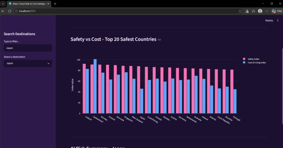
Task: Open the browser tab list chevron
Action: click(3, 3)
